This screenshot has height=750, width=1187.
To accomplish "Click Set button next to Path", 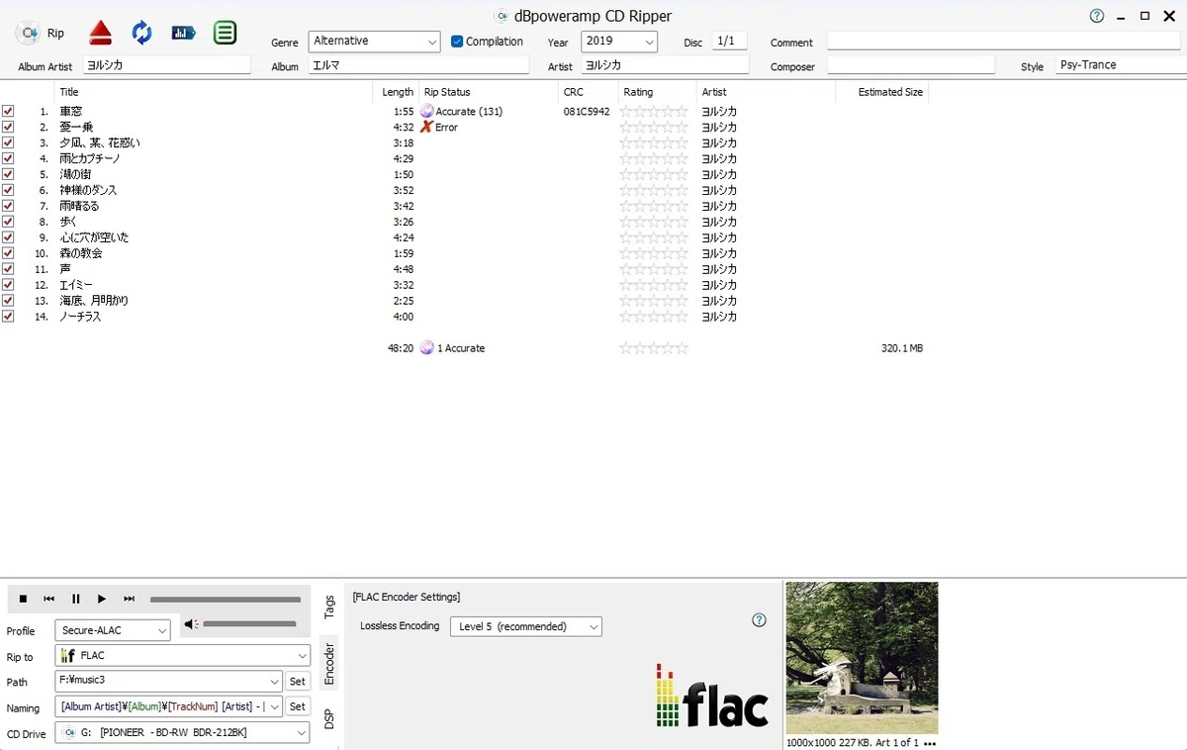I will 298,682.
